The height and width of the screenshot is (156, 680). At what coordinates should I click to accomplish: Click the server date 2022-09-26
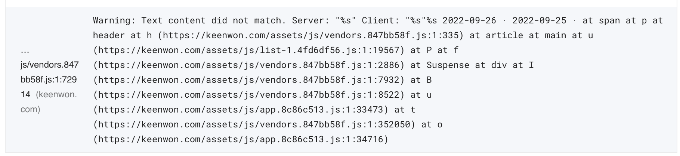tap(469, 20)
